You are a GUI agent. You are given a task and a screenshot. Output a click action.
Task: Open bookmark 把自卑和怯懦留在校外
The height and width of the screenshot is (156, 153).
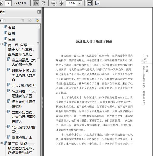[24, 104]
